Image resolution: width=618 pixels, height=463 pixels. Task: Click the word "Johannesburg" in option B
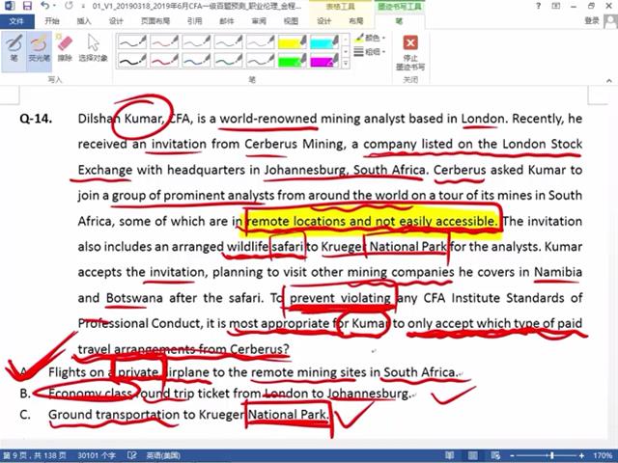coord(367,394)
